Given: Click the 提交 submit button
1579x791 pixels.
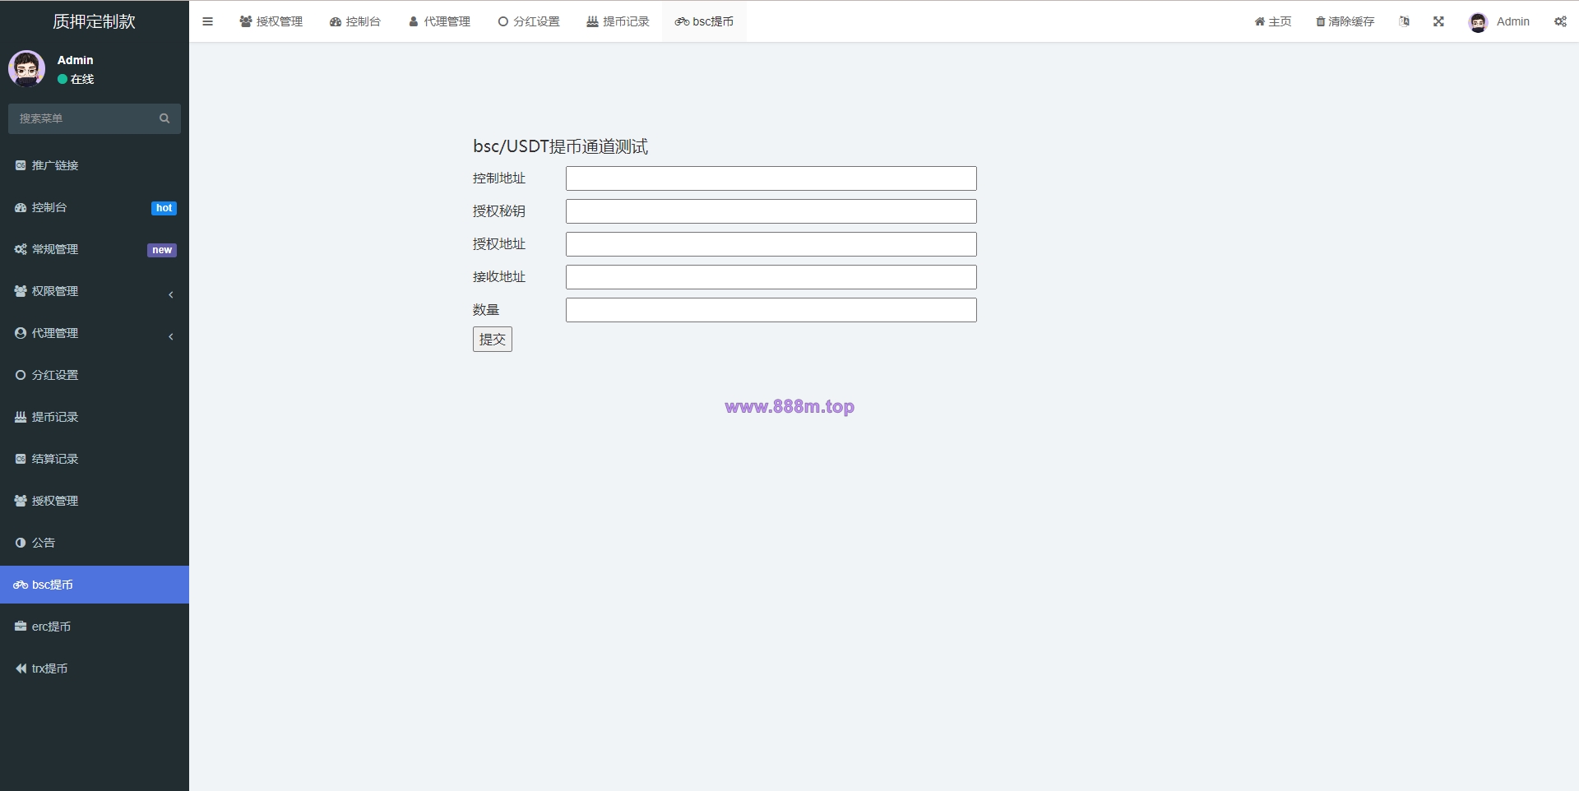Looking at the screenshot, I should point(493,340).
